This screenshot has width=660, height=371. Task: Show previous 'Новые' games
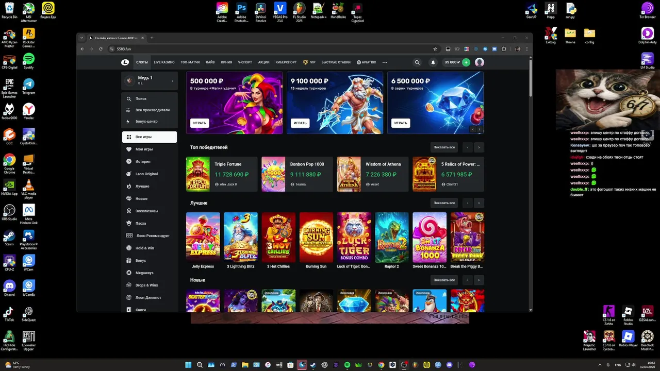(x=468, y=280)
